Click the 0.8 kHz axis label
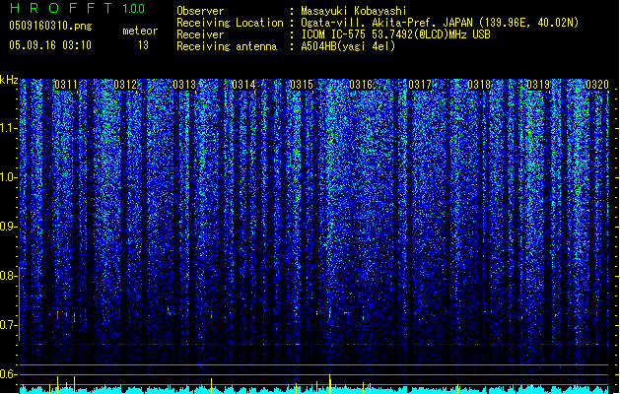The image size is (620, 394). pyautogui.click(x=8, y=276)
